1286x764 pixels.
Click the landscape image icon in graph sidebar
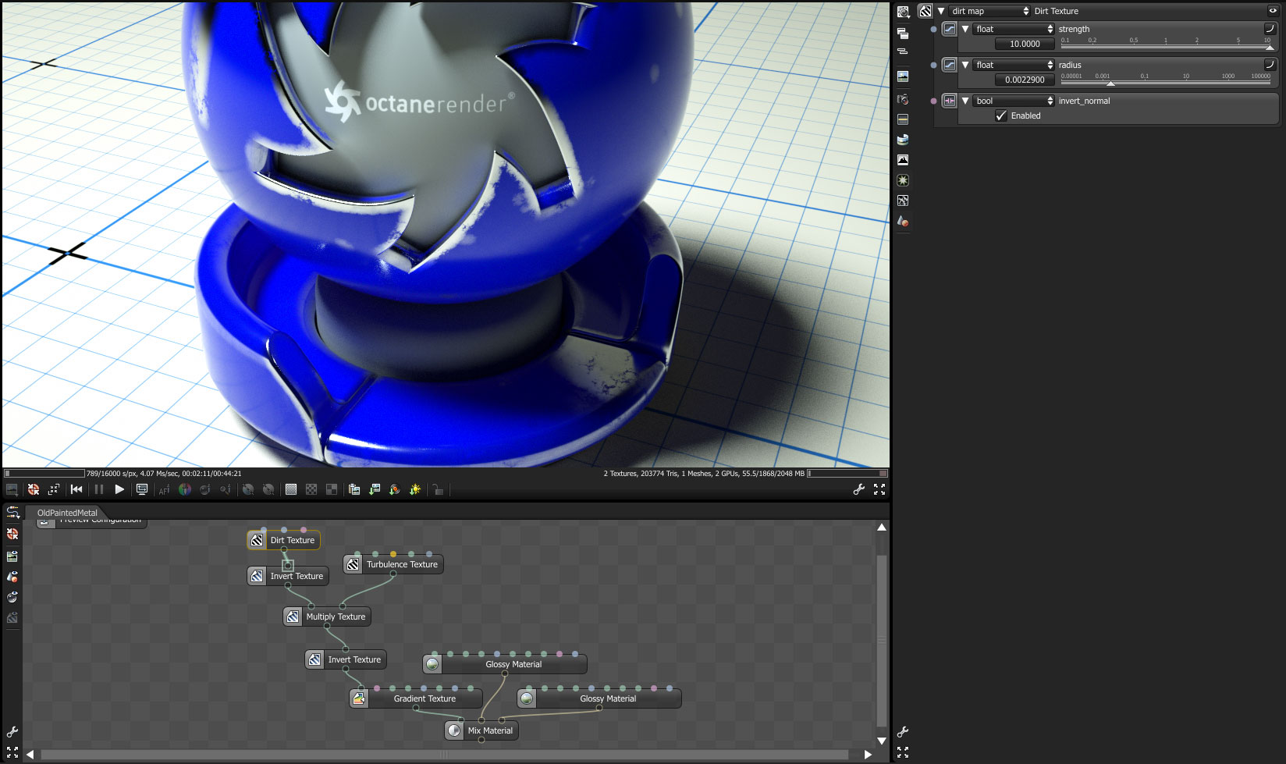12,556
